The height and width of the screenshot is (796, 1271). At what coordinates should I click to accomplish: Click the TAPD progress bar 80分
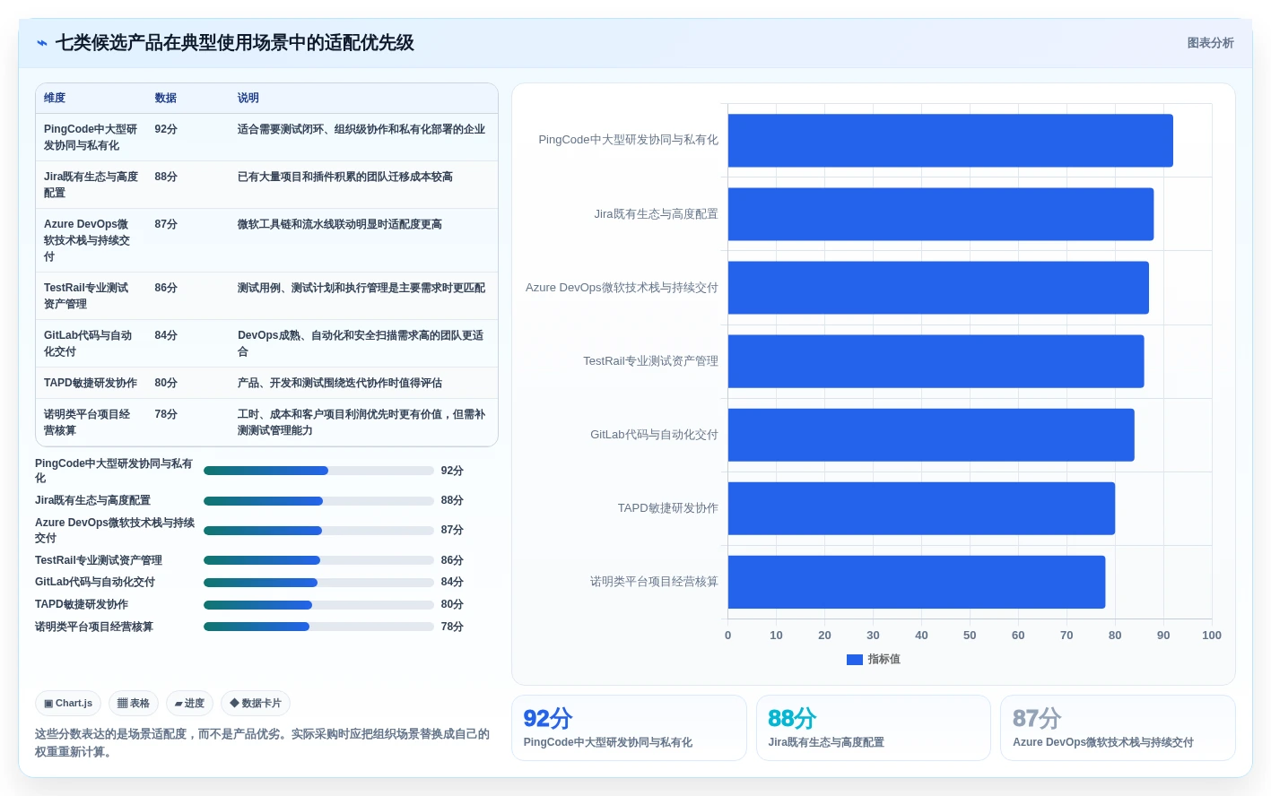318,605
